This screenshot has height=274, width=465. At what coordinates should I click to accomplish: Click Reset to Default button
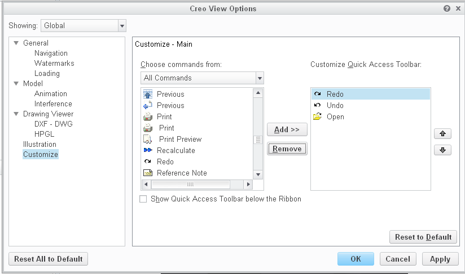(x=423, y=237)
